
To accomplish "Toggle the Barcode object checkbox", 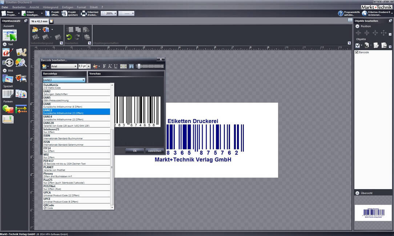I will [357, 52].
